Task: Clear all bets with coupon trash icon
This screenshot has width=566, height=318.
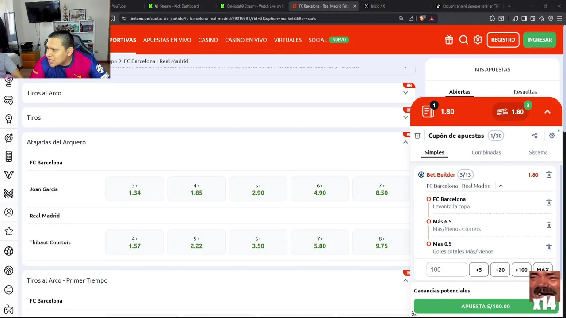Action: point(417,136)
